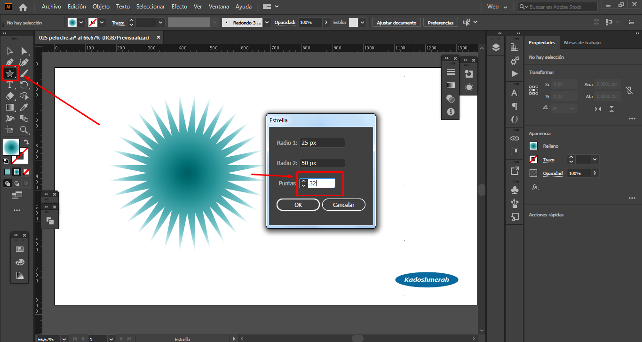
Task: Open Trazo weight dropdown in Apariencia
Action: pyautogui.click(x=595, y=159)
